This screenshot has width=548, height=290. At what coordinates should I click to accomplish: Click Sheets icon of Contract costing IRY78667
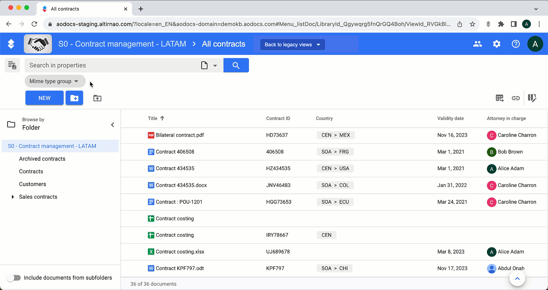pyautogui.click(x=151, y=235)
